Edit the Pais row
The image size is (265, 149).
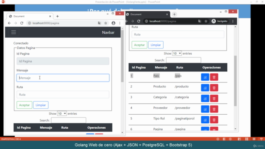pyautogui.click(x=205, y=77)
